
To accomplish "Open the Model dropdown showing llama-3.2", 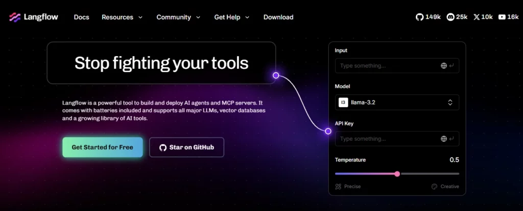I will pos(397,102).
